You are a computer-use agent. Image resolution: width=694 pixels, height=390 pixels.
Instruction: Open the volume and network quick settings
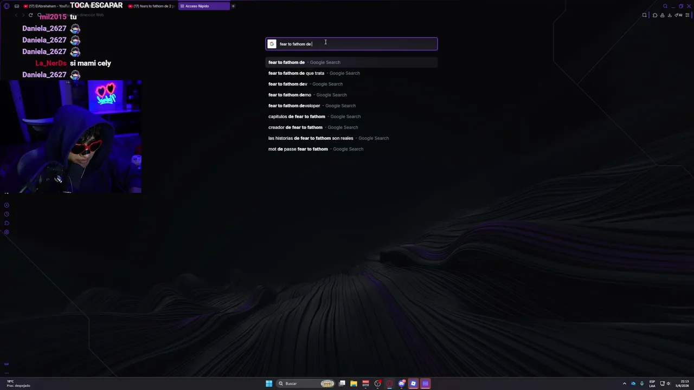click(665, 383)
